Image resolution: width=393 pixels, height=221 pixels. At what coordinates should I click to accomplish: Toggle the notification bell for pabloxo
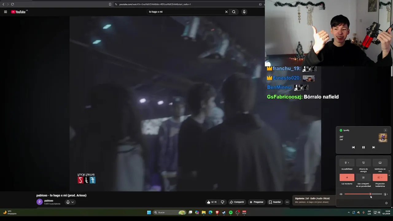[x=68, y=202]
